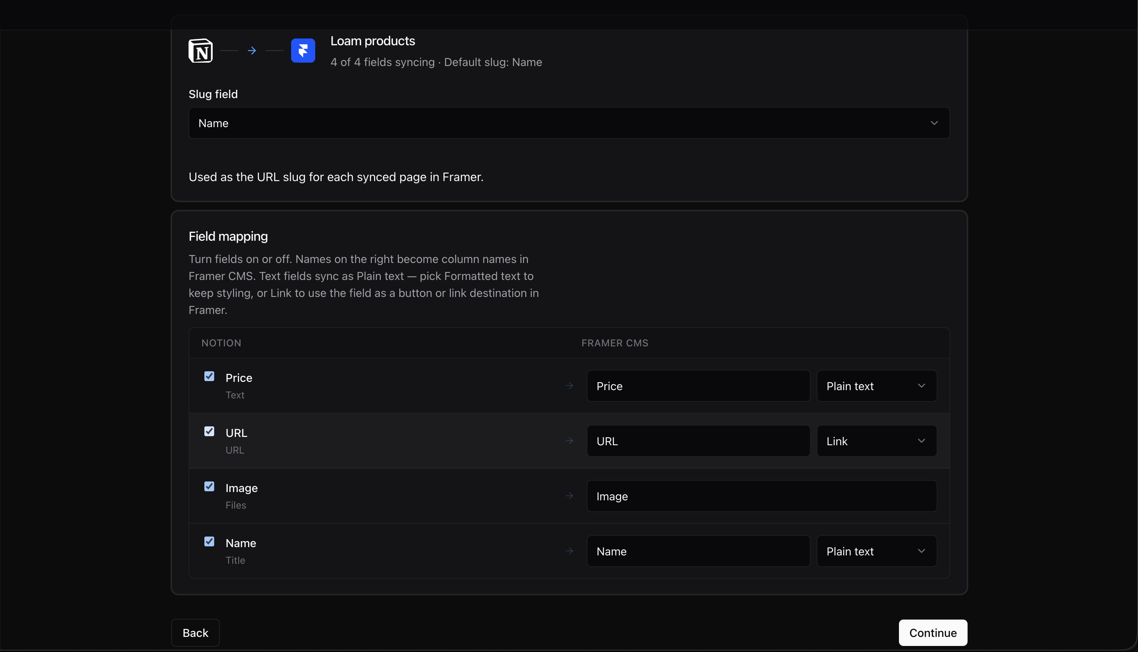This screenshot has width=1138, height=652.
Task: Click the 'Title' type label under Name
Action: click(235, 560)
